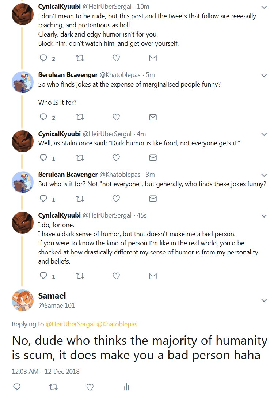View tweet activity for Samael's tweet
The image size is (274, 395).
click(x=126, y=387)
